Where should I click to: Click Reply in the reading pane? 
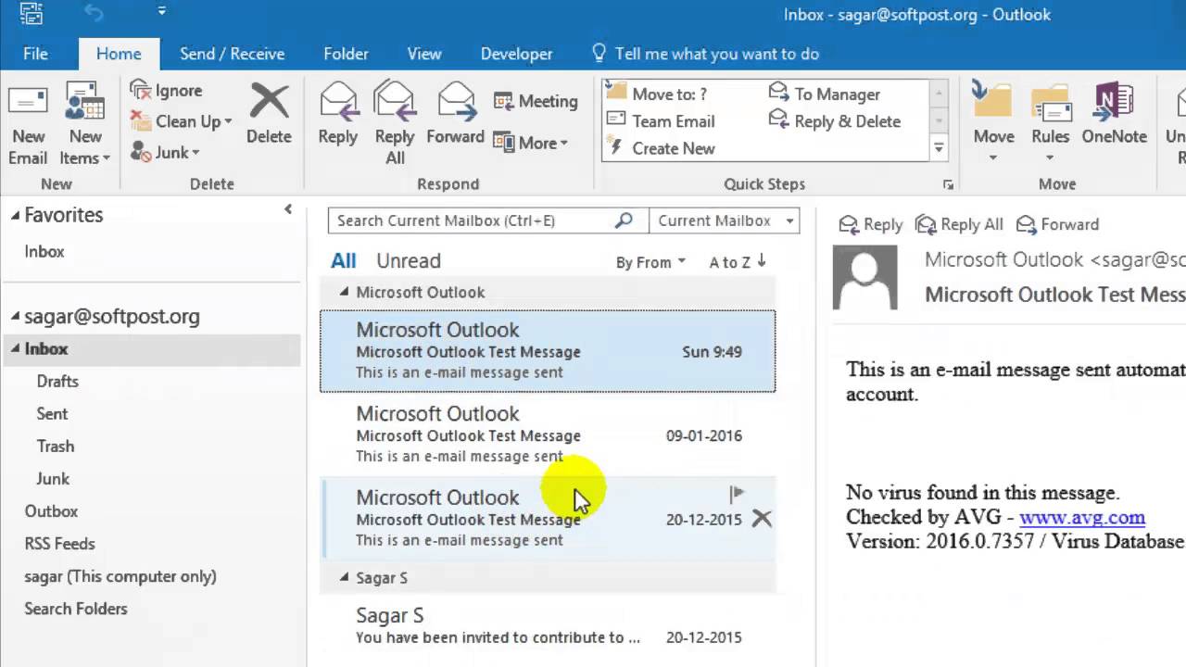870,224
